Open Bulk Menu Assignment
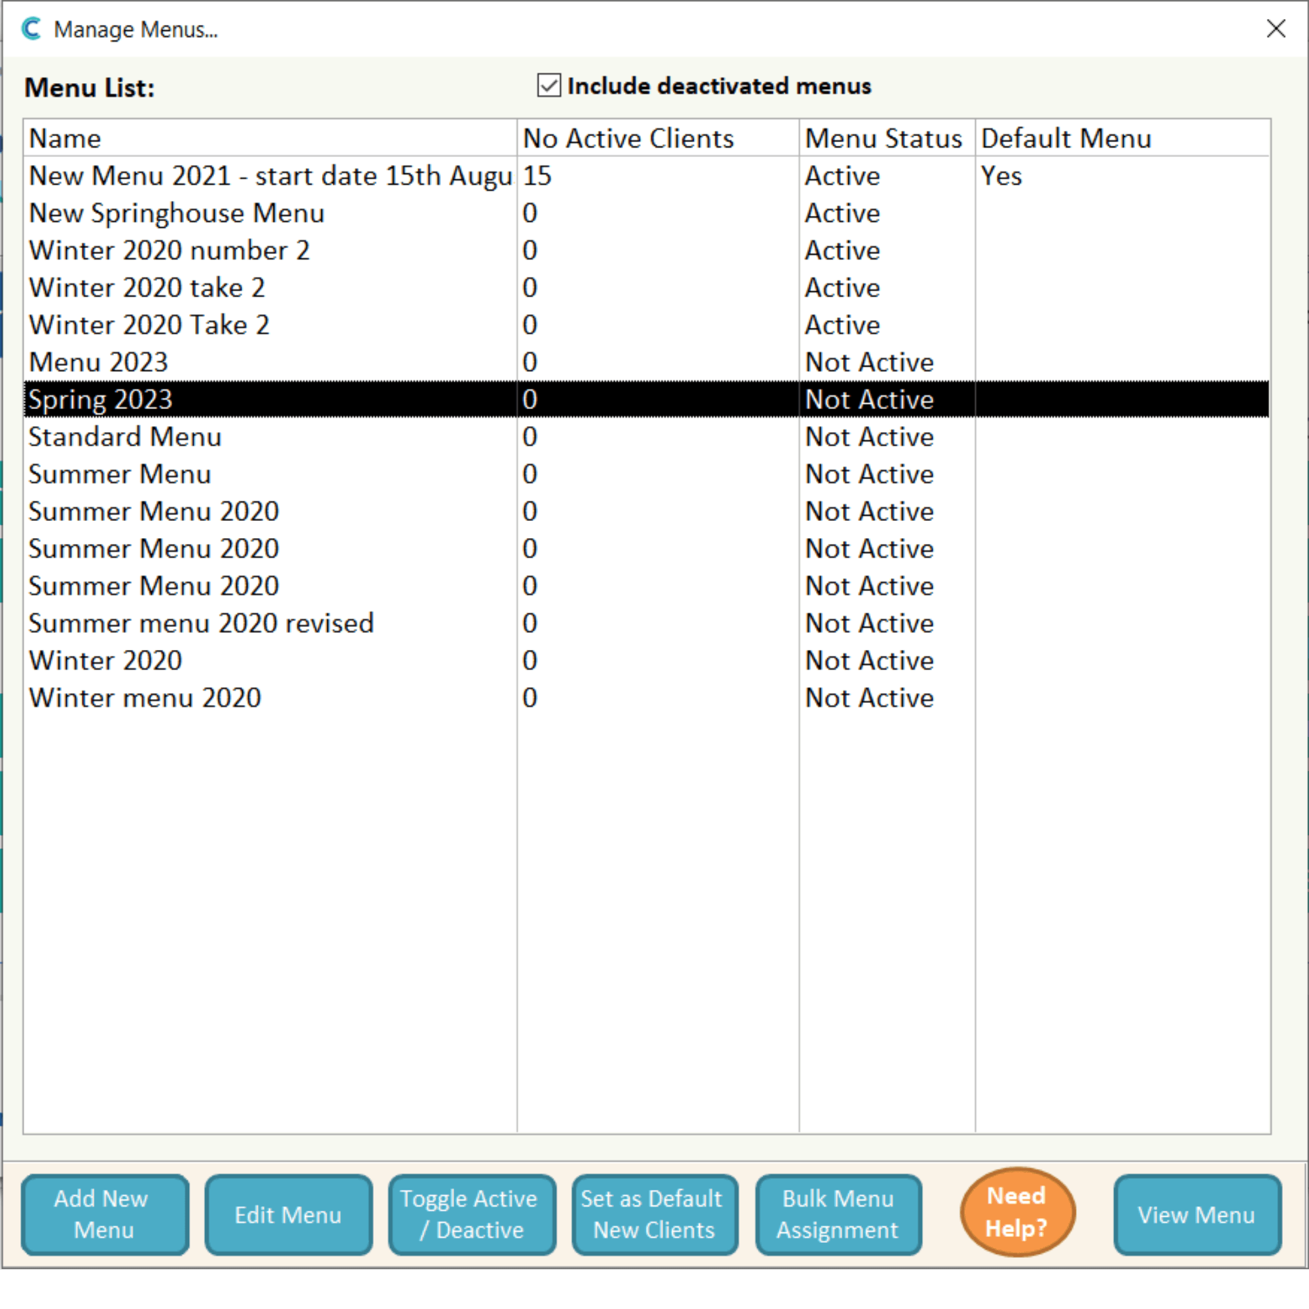This screenshot has height=1309, width=1309. coord(839,1214)
